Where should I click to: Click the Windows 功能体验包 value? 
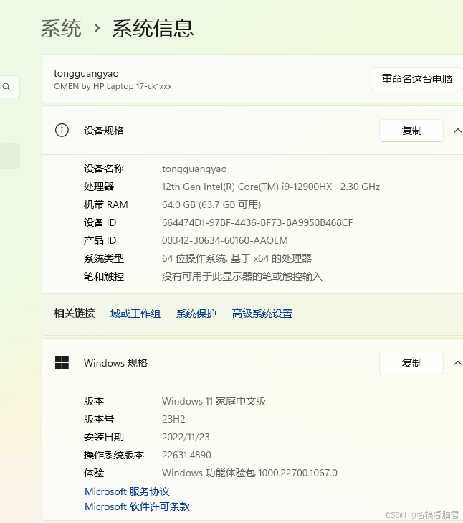249,473
